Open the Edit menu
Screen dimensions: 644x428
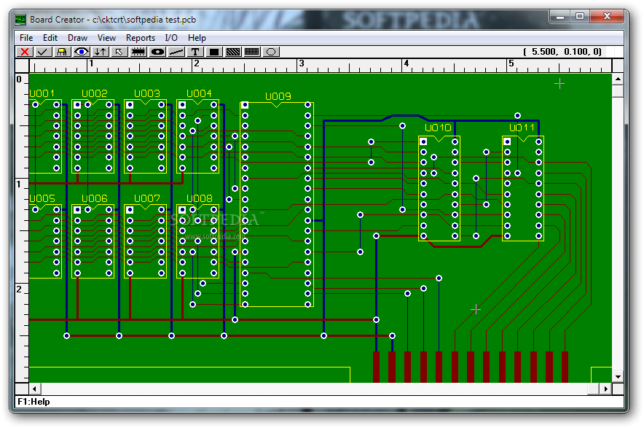point(50,38)
